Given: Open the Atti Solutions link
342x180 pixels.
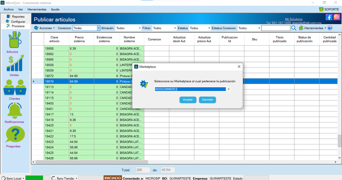Looking at the screenshot, I should coord(294,19).
